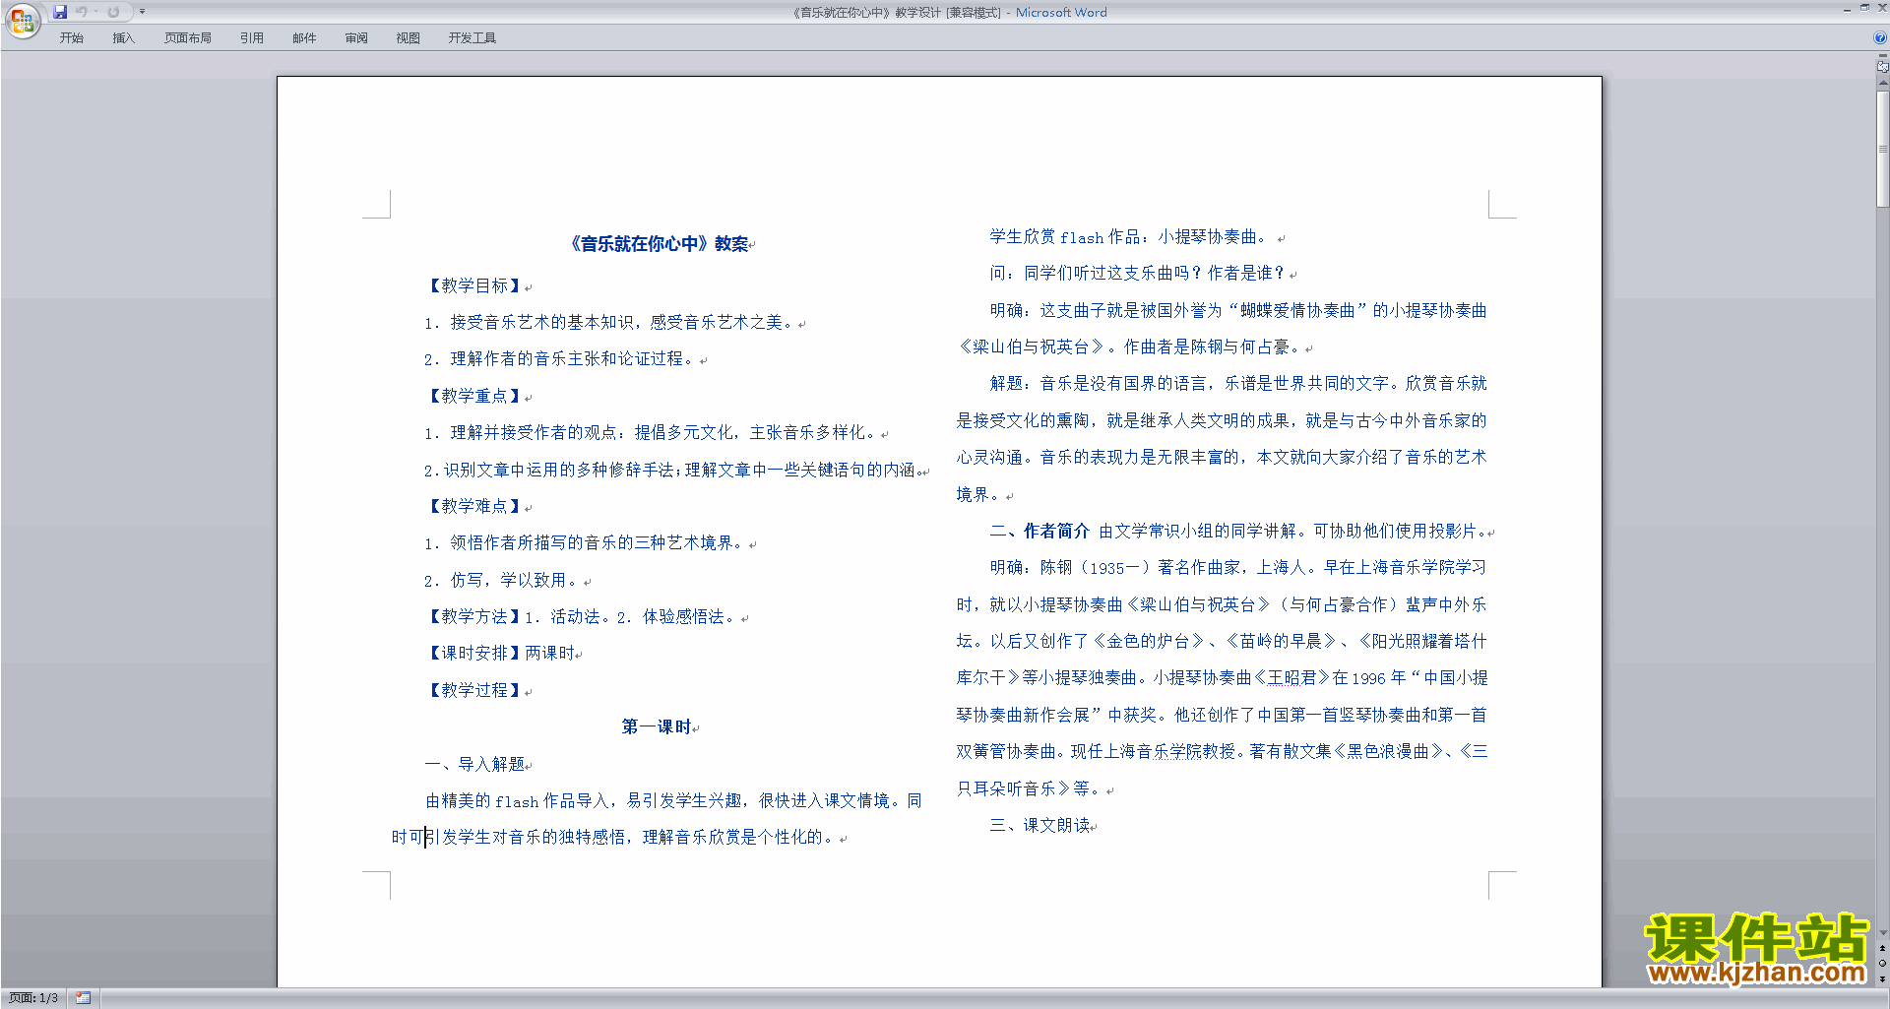
Task: Click the window split bar above the ruler button
Action: coord(1882,56)
